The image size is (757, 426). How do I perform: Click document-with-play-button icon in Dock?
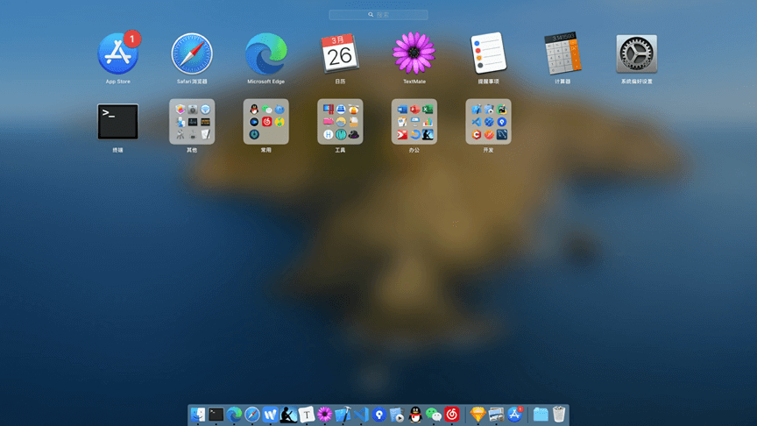coord(397,415)
